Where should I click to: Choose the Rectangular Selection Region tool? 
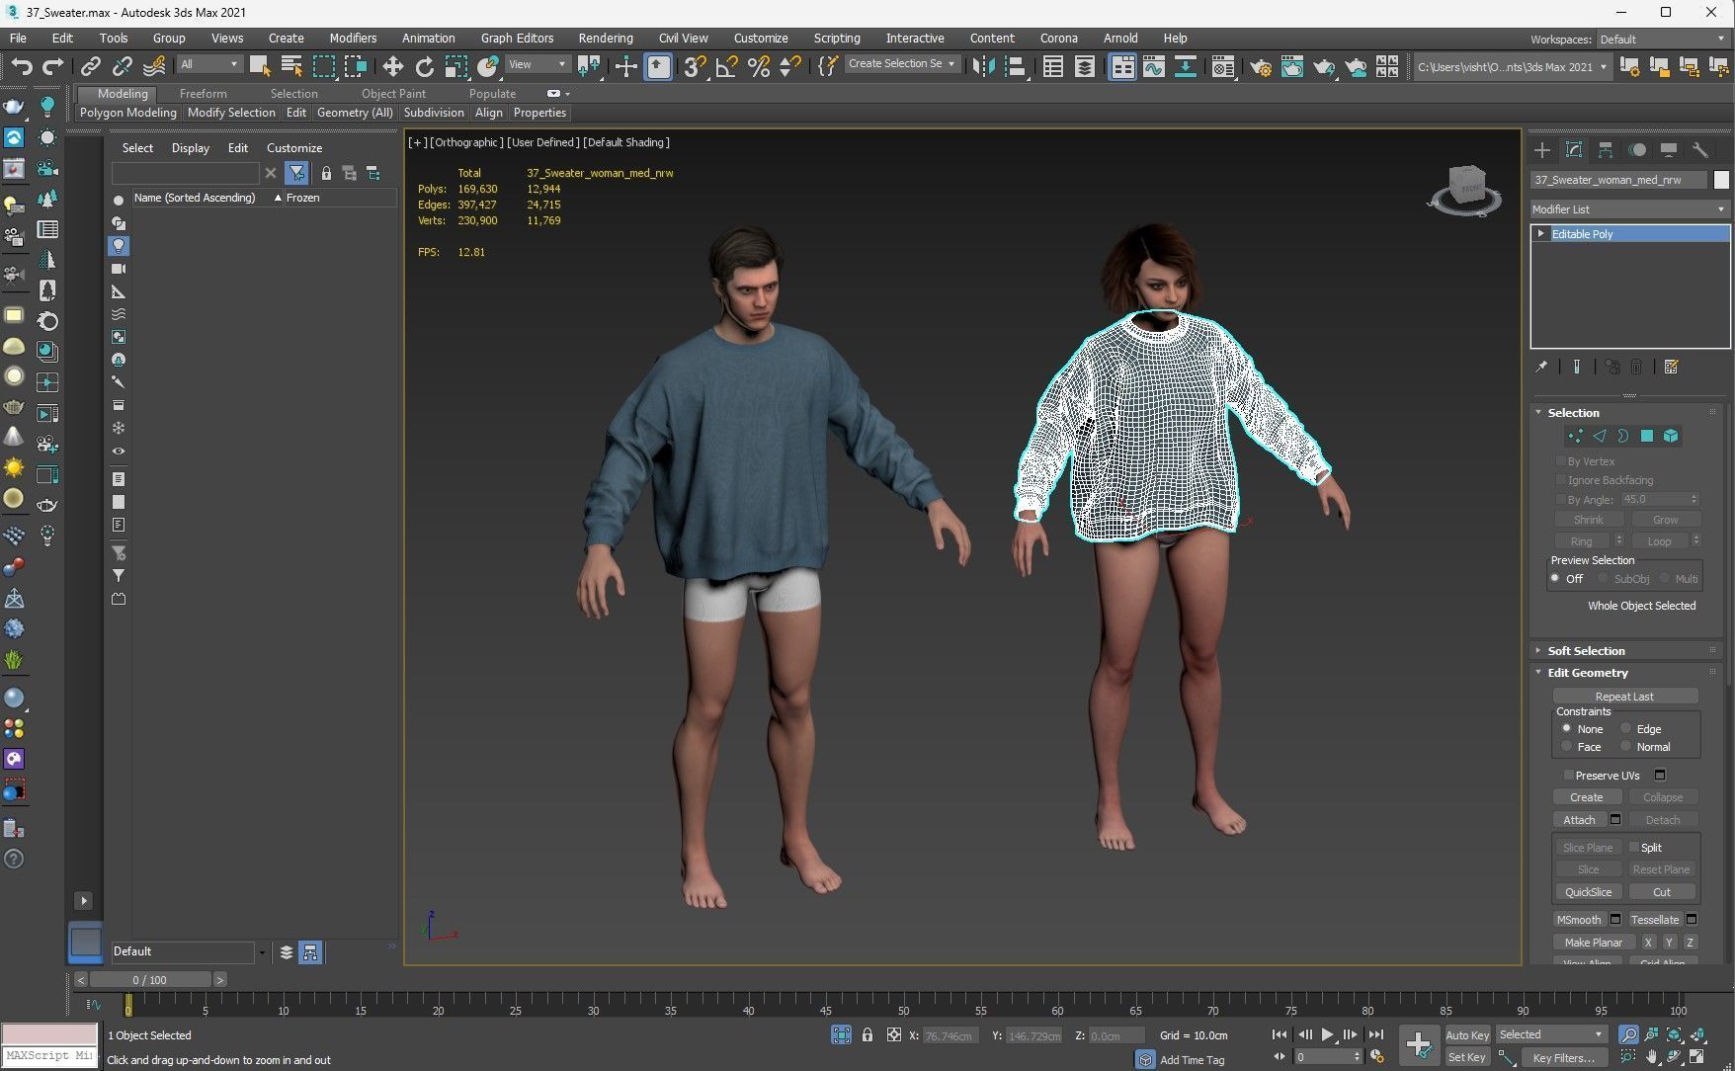[x=323, y=66]
